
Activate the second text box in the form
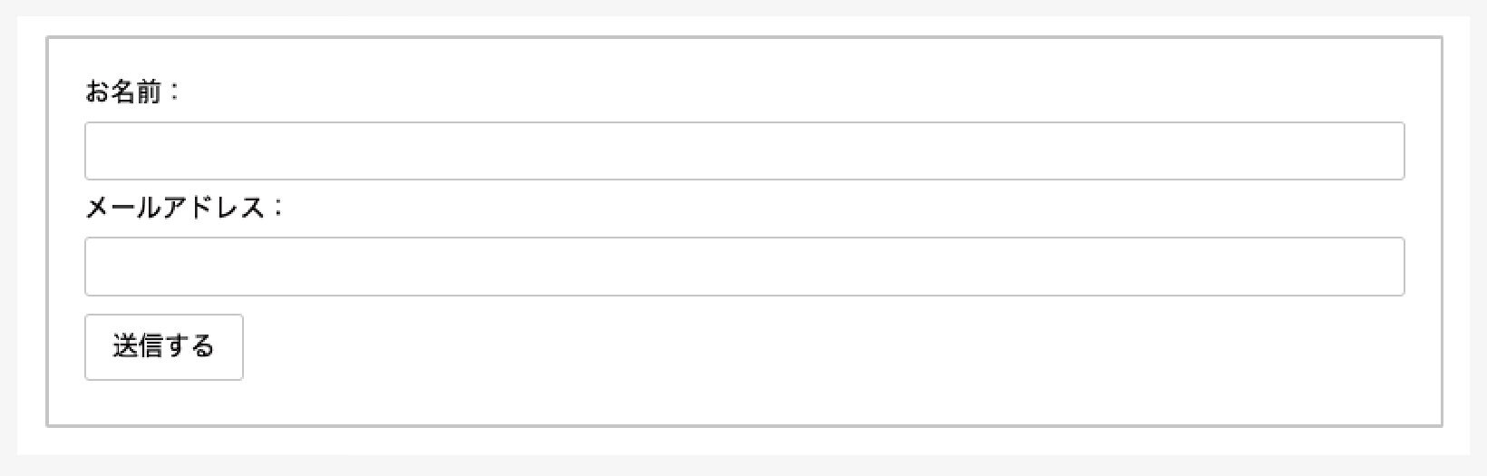(x=743, y=267)
